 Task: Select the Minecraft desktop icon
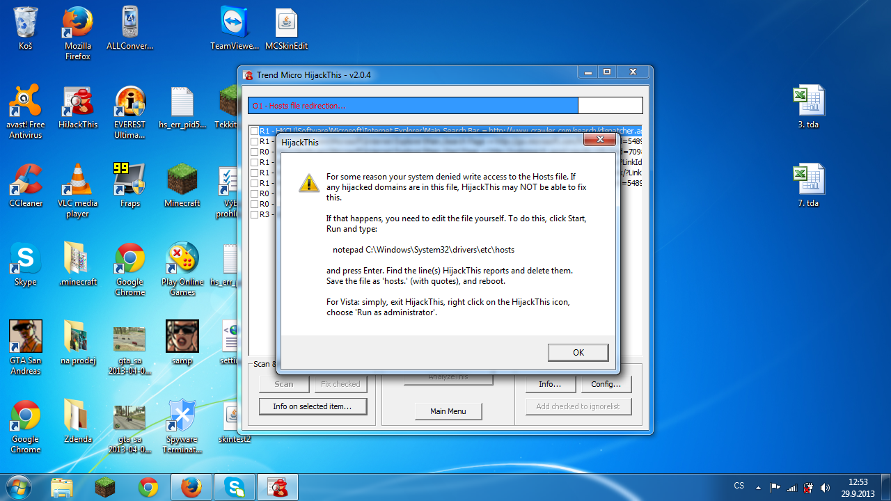coord(182,185)
